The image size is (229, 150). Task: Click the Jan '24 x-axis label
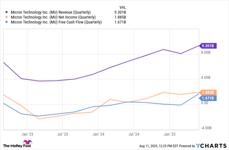tap(98, 134)
